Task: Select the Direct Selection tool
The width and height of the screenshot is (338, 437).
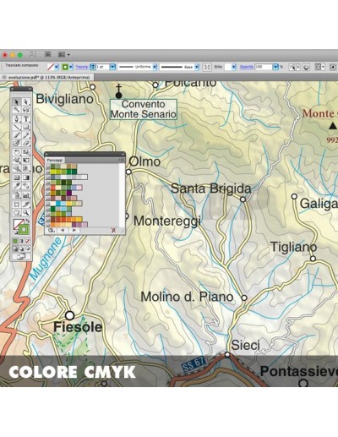Action: [x=26, y=101]
